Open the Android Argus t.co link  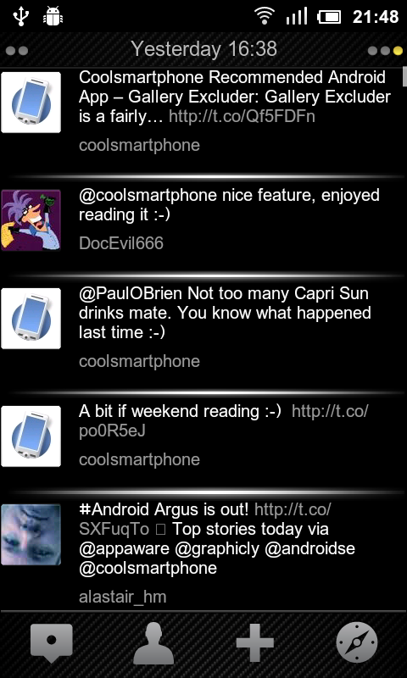tap(205, 519)
